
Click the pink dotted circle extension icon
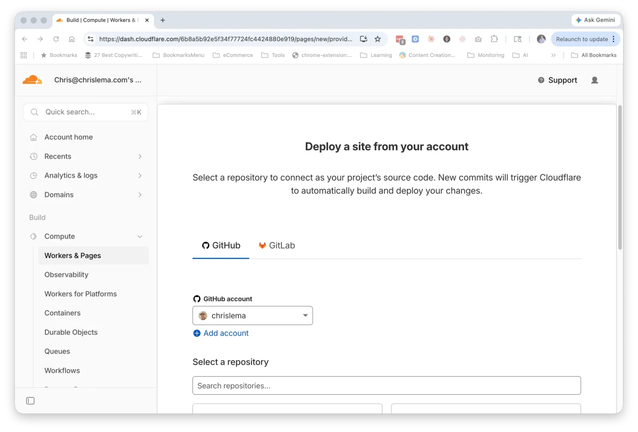pyautogui.click(x=463, y=39)
